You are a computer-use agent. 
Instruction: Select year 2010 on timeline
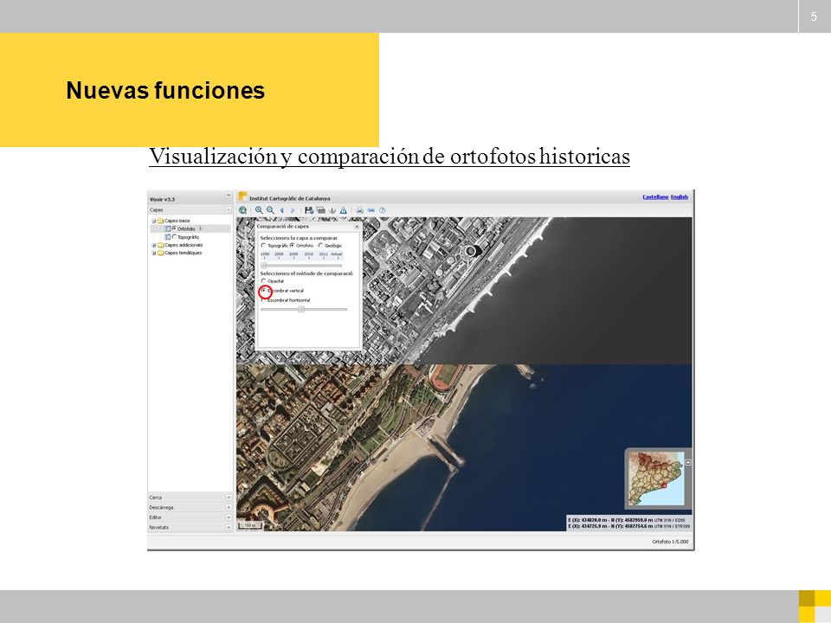(308, 254)
